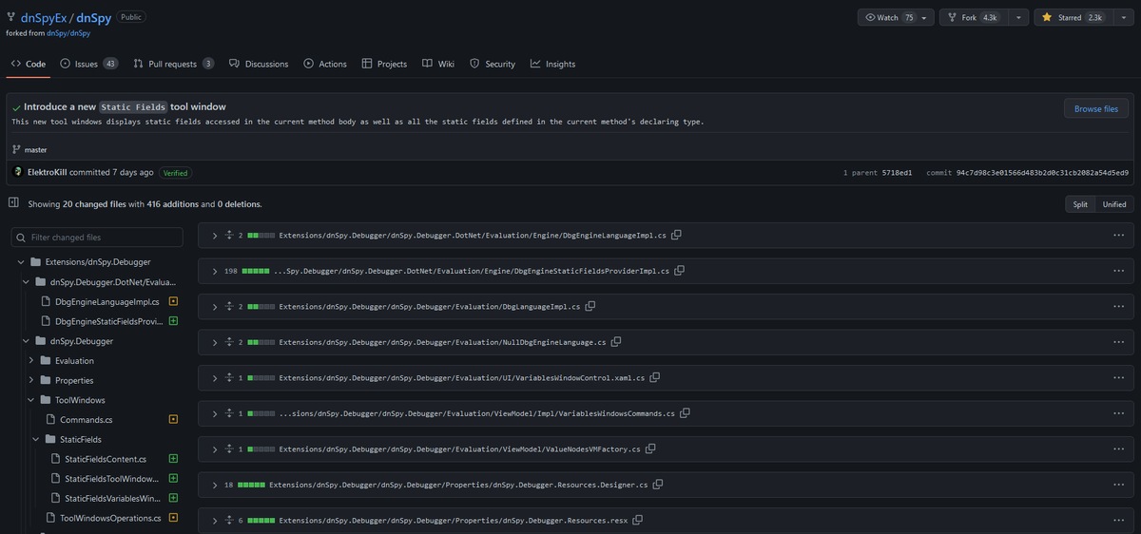Open the Code tab
Viewport: 1141px width, 534px height.
29,64
